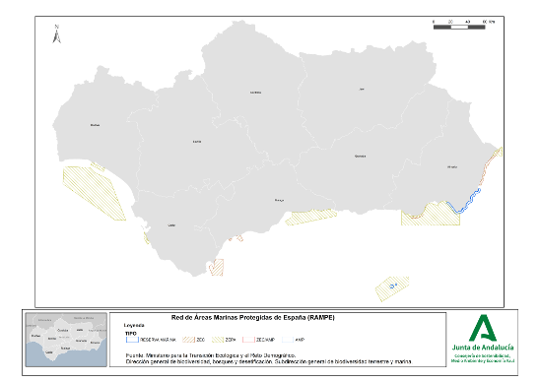Click the Cádiz province label
Screen dimensions: 540x382
[x=171, y=225]
